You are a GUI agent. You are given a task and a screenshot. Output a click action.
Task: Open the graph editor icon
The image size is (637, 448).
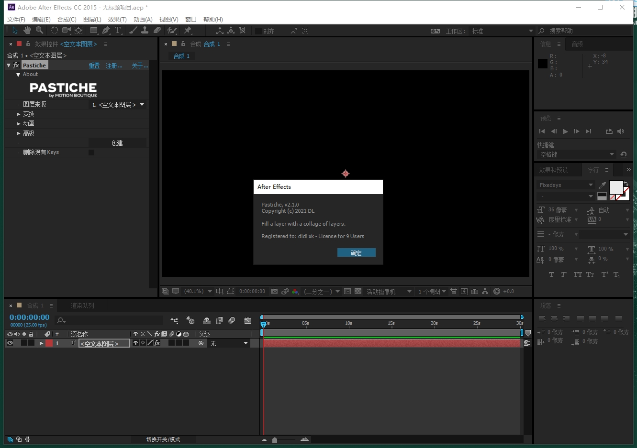pos(247,320)
